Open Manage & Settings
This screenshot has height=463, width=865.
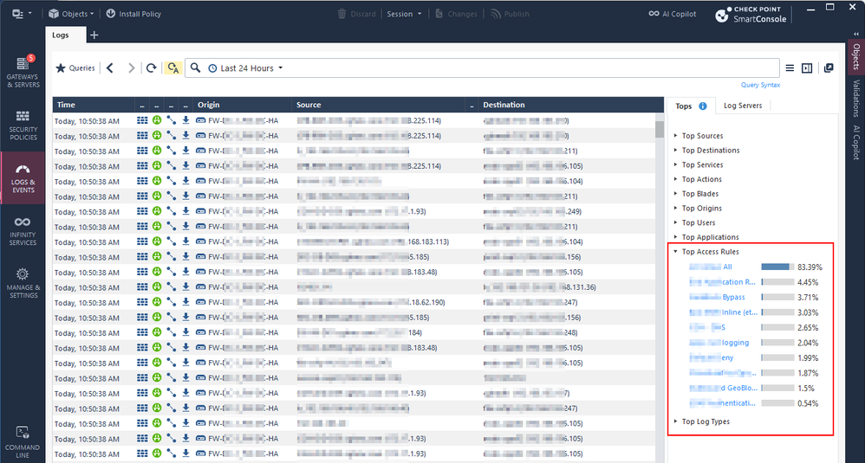coord(23,282)
